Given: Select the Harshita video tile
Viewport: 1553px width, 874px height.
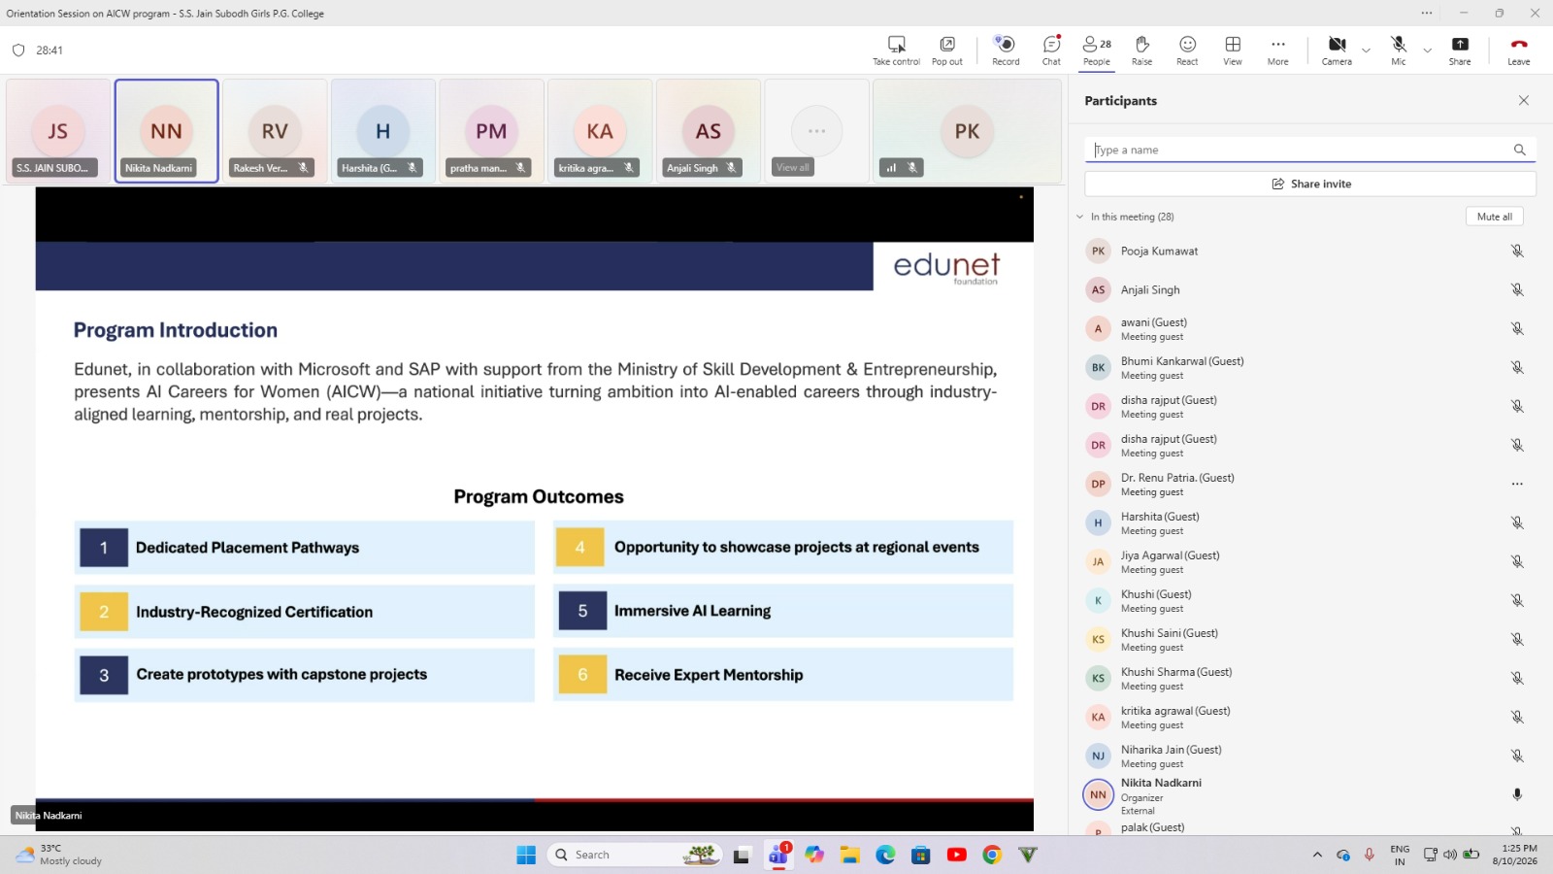Looking at the screenshot, I should (382, 131).
